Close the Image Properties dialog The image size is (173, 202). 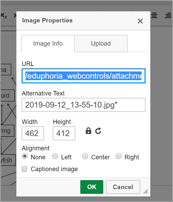click(x=140, y=21)
